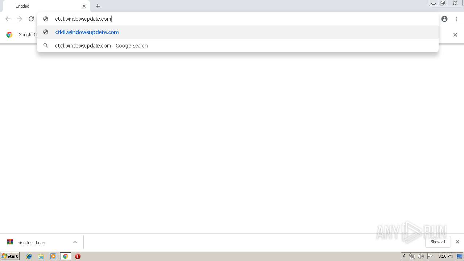Dismiss the Google Chrome infobar
Image resolution: width=464 pixels, height=261 pixels.
pyautogui.click(x=455, y=35)
